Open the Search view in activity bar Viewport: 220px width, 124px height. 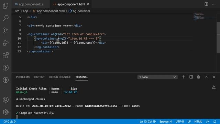point(5,18)
